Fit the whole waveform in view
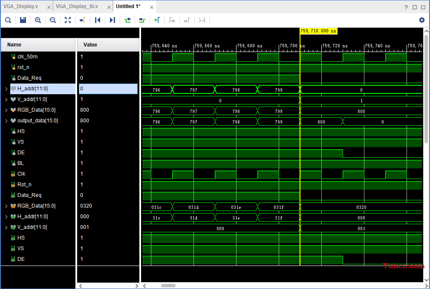 pos(68,20)
